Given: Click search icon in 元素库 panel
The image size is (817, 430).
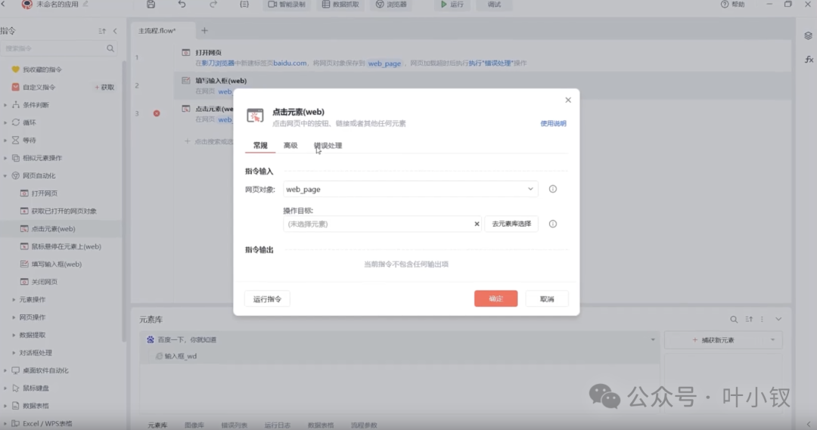Looking at the screenshot, I should tap(734, 319).
